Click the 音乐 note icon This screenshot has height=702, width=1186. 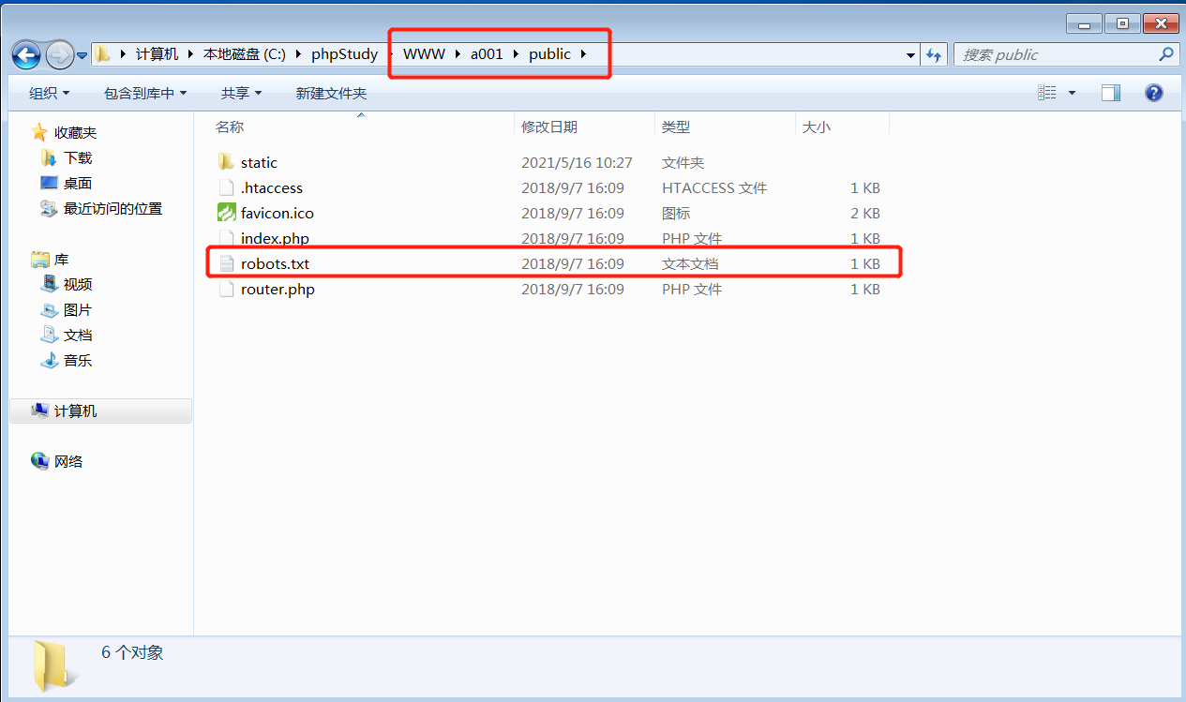pos(50,361)
